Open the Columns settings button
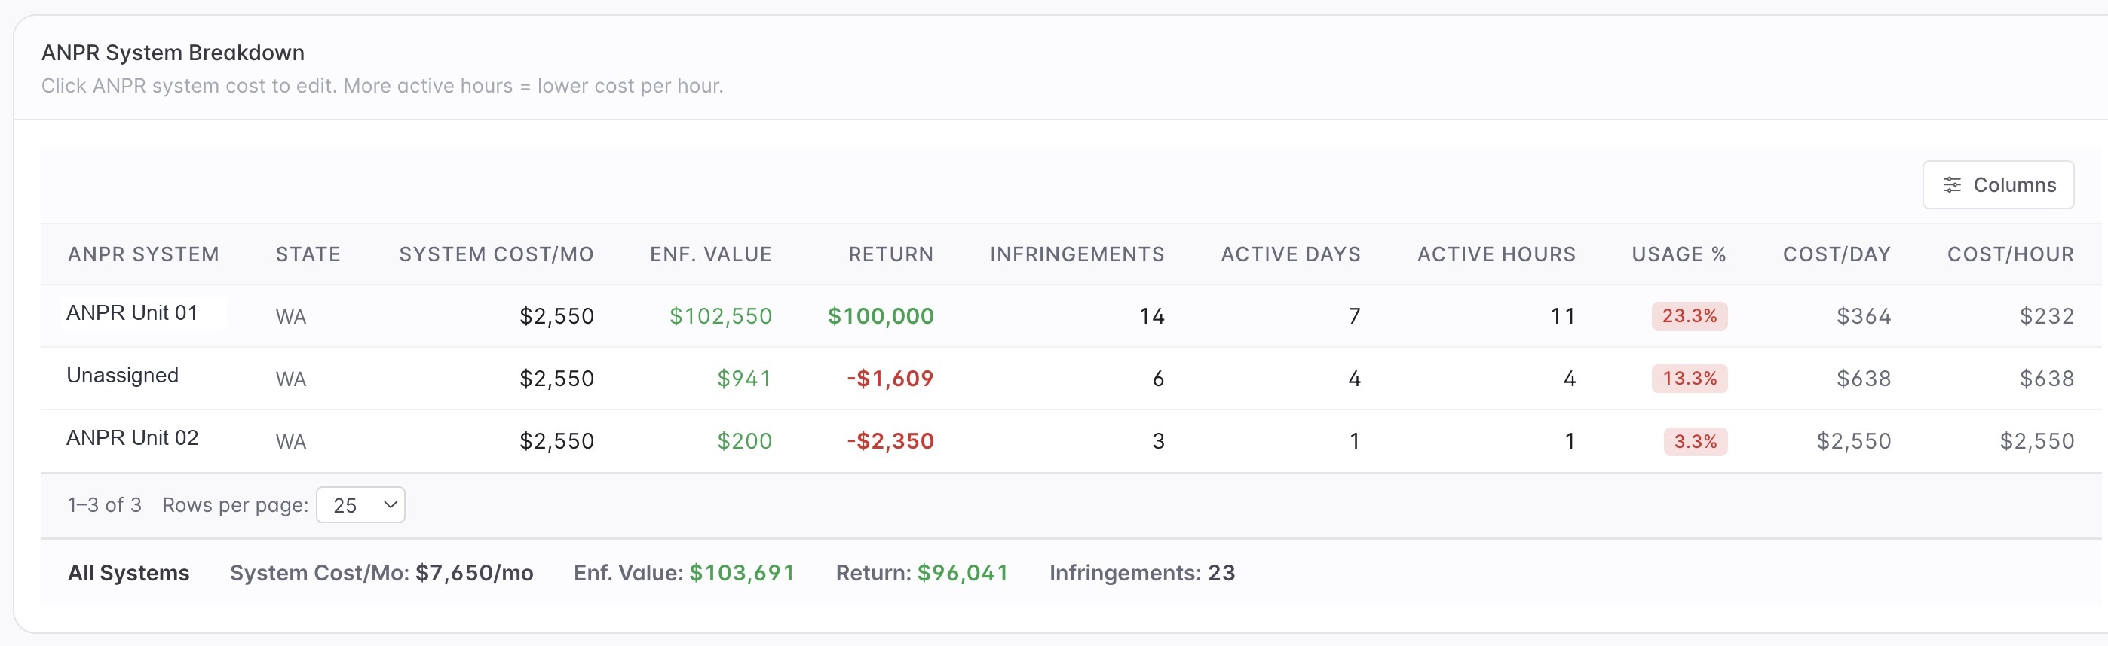The image size is (2108, 646). (x=1997, y=184)
